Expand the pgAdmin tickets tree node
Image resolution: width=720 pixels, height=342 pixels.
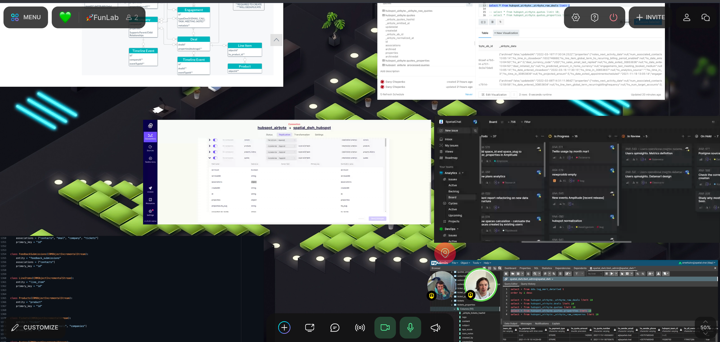pyautogui.click(x=452, y=301)
